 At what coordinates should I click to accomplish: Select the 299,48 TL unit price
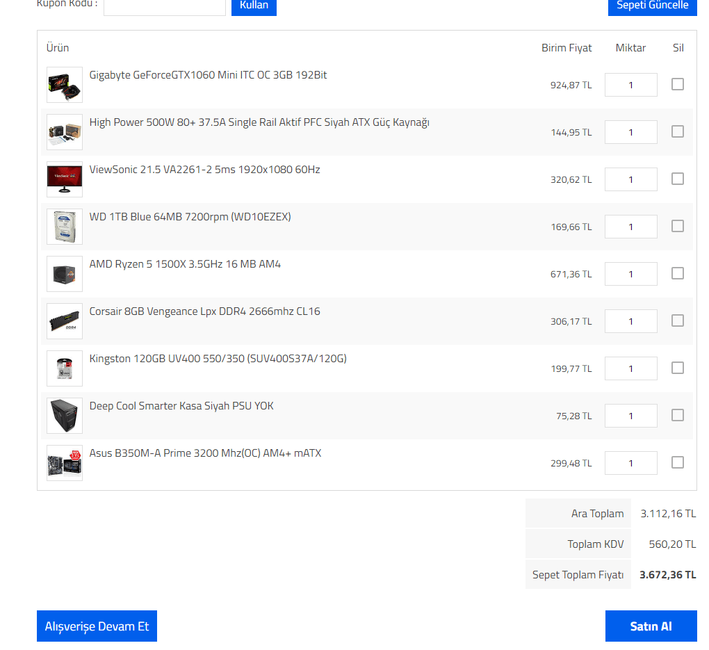click(x=571, y=463)
